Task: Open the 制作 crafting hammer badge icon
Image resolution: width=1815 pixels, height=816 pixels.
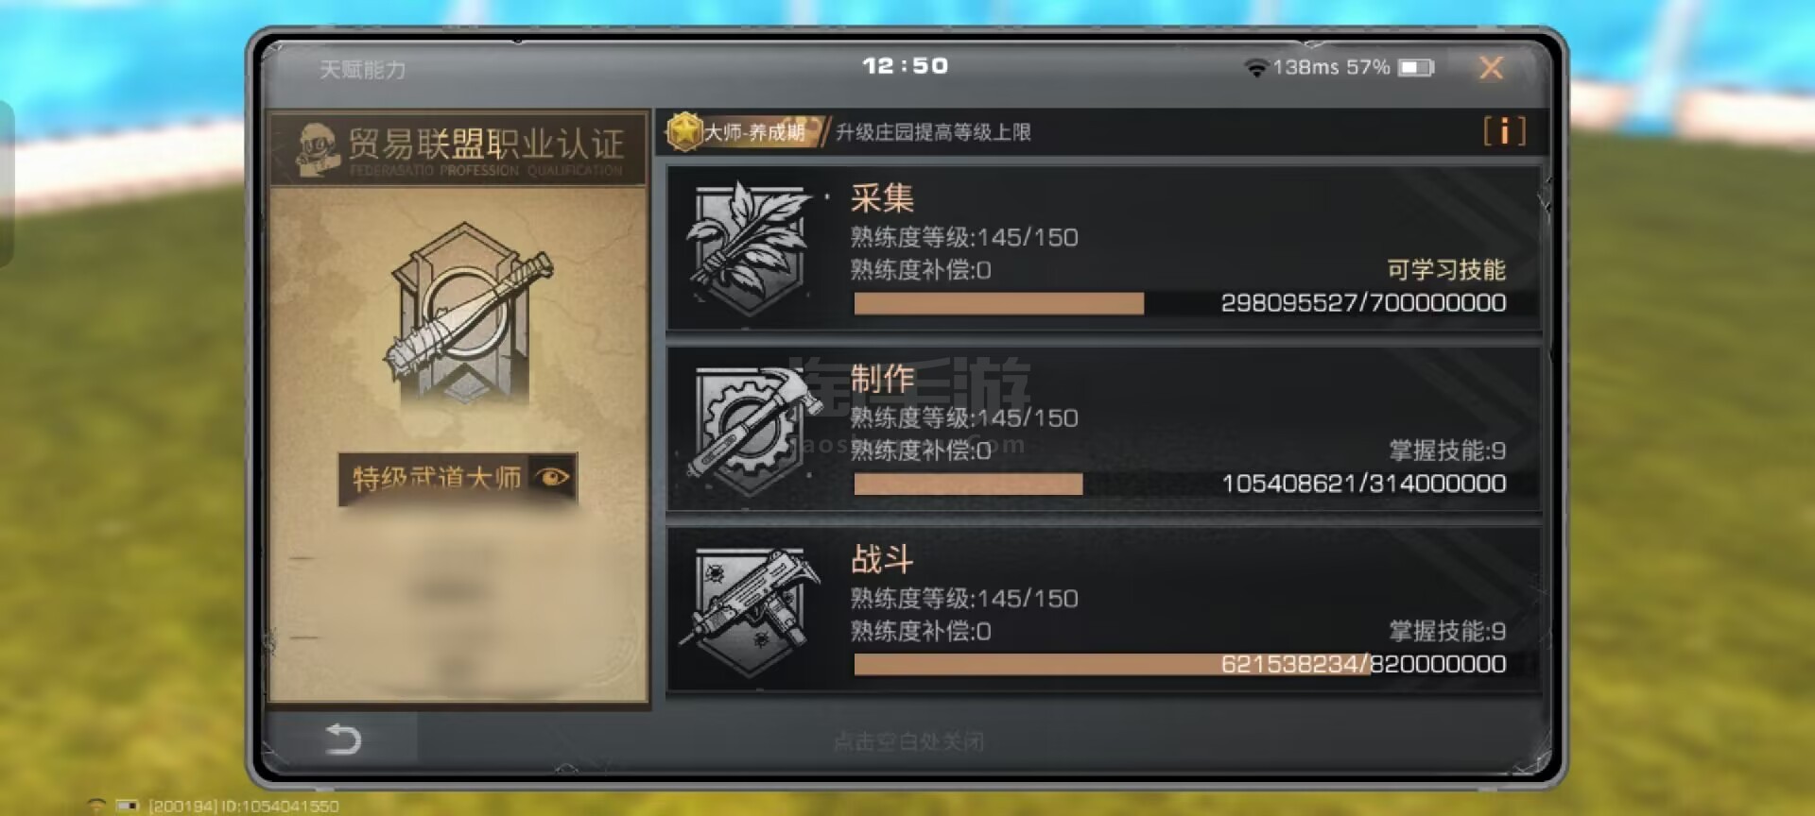Action: pos(753,428)
